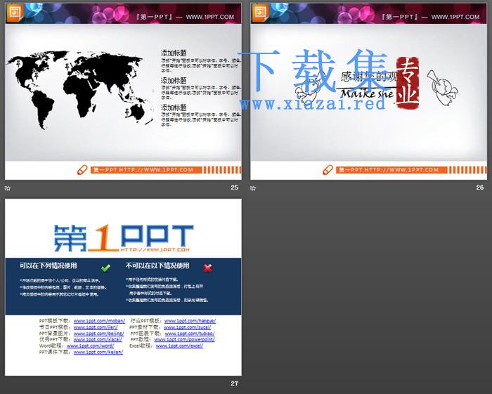
Task: Click the WWW.1PPT.COM header text on slide 25
Action: tap(210, 17)
